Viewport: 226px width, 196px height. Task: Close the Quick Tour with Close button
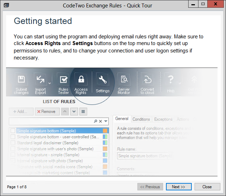[x=207, y=186]
